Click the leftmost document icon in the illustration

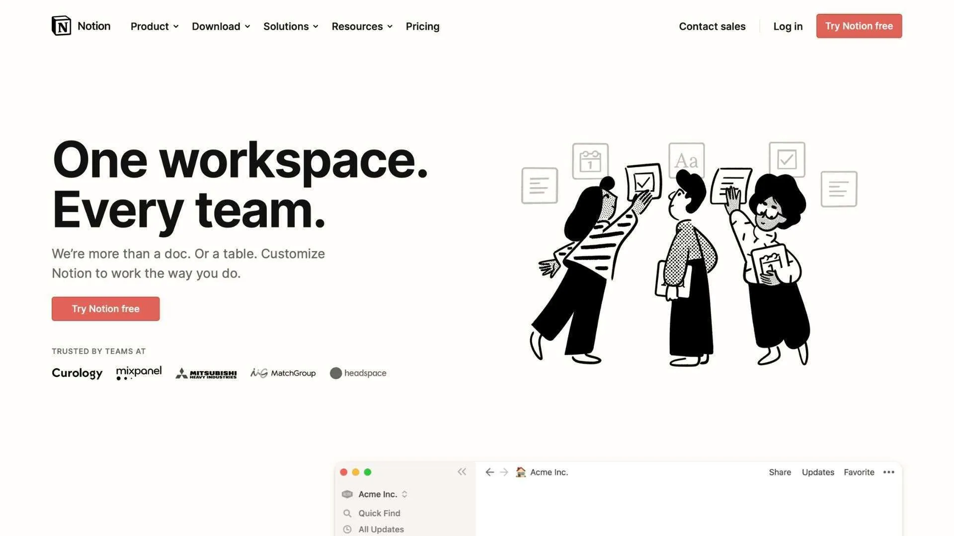[539, 186]
